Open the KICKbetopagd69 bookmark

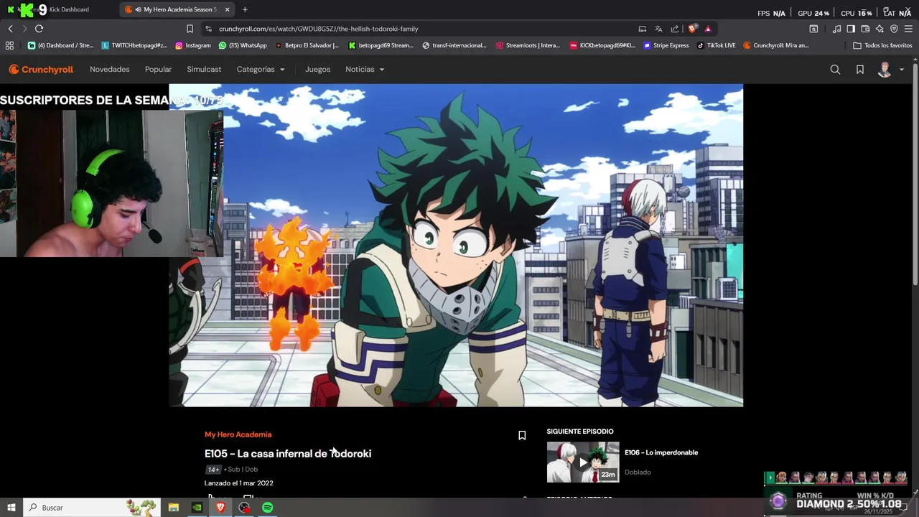click(x=602, y=45)
